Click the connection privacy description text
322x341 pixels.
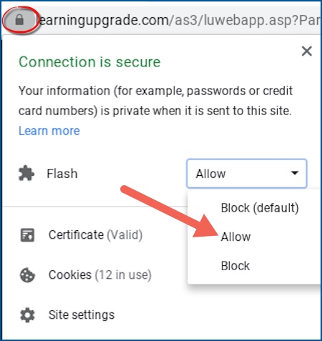(155, 101)
